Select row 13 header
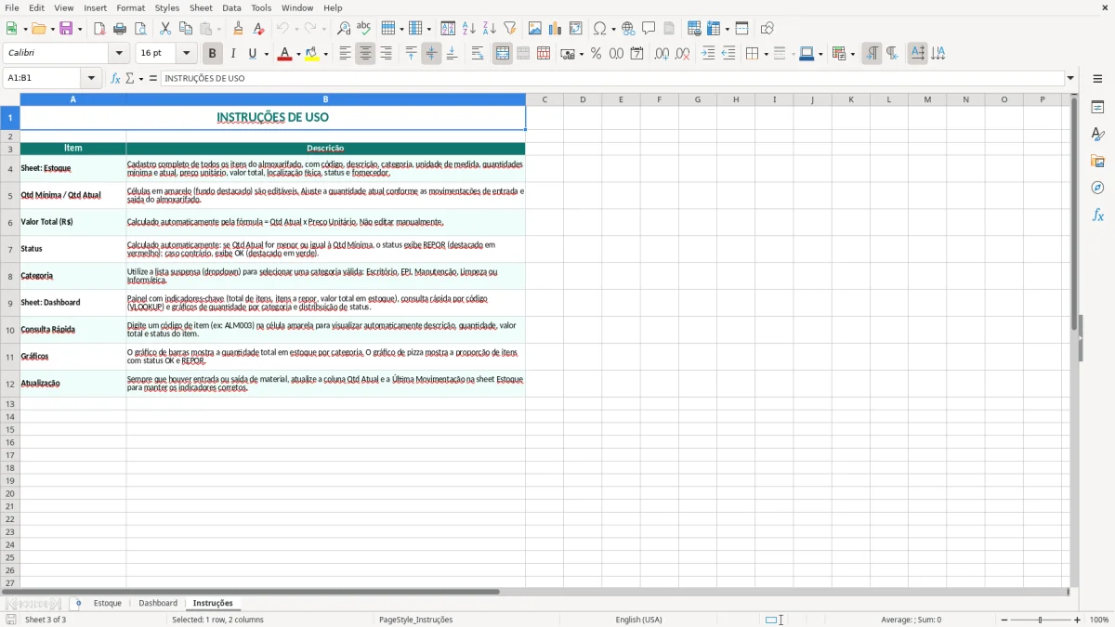Image resolution: width=1115 pixels, height=627 pixels. pyautogui.click(x=10, y=404)
